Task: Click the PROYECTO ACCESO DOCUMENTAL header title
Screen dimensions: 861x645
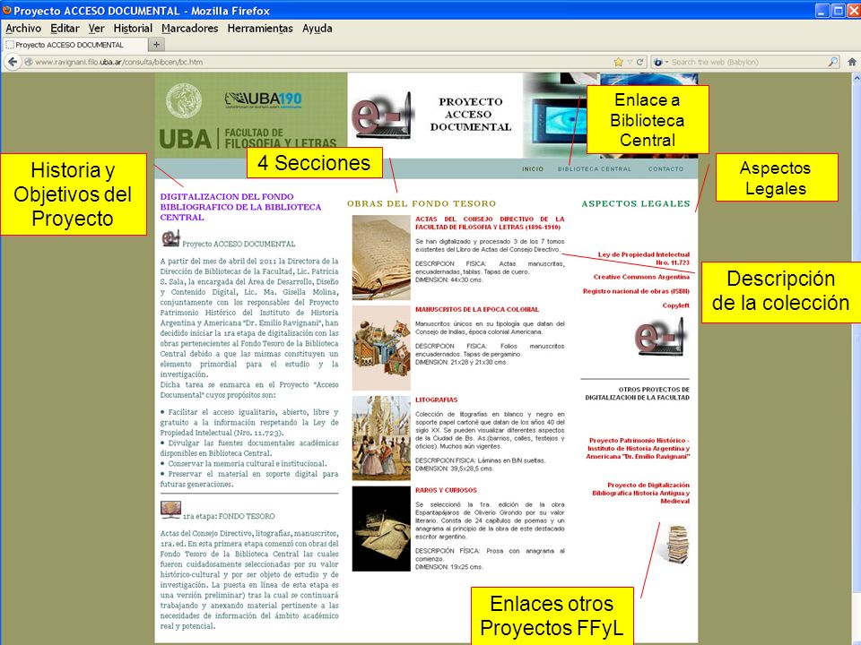Action: click(471, 114)
